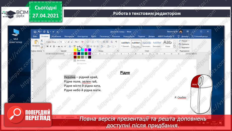Click the Замінити replace button
The height and width of the screenshot is (131, 232).
pos(184,44)
